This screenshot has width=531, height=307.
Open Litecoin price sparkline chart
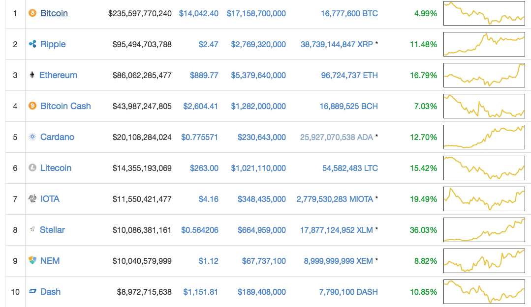coord(484,167)
